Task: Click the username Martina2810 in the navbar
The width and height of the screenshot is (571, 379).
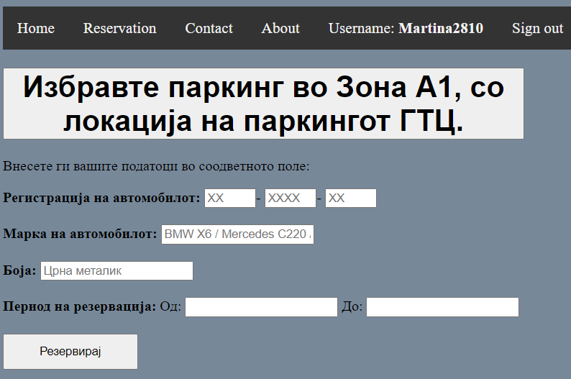Action: coord(440,28)
